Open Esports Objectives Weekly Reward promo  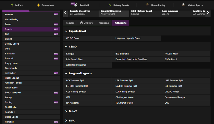[114, 13]
